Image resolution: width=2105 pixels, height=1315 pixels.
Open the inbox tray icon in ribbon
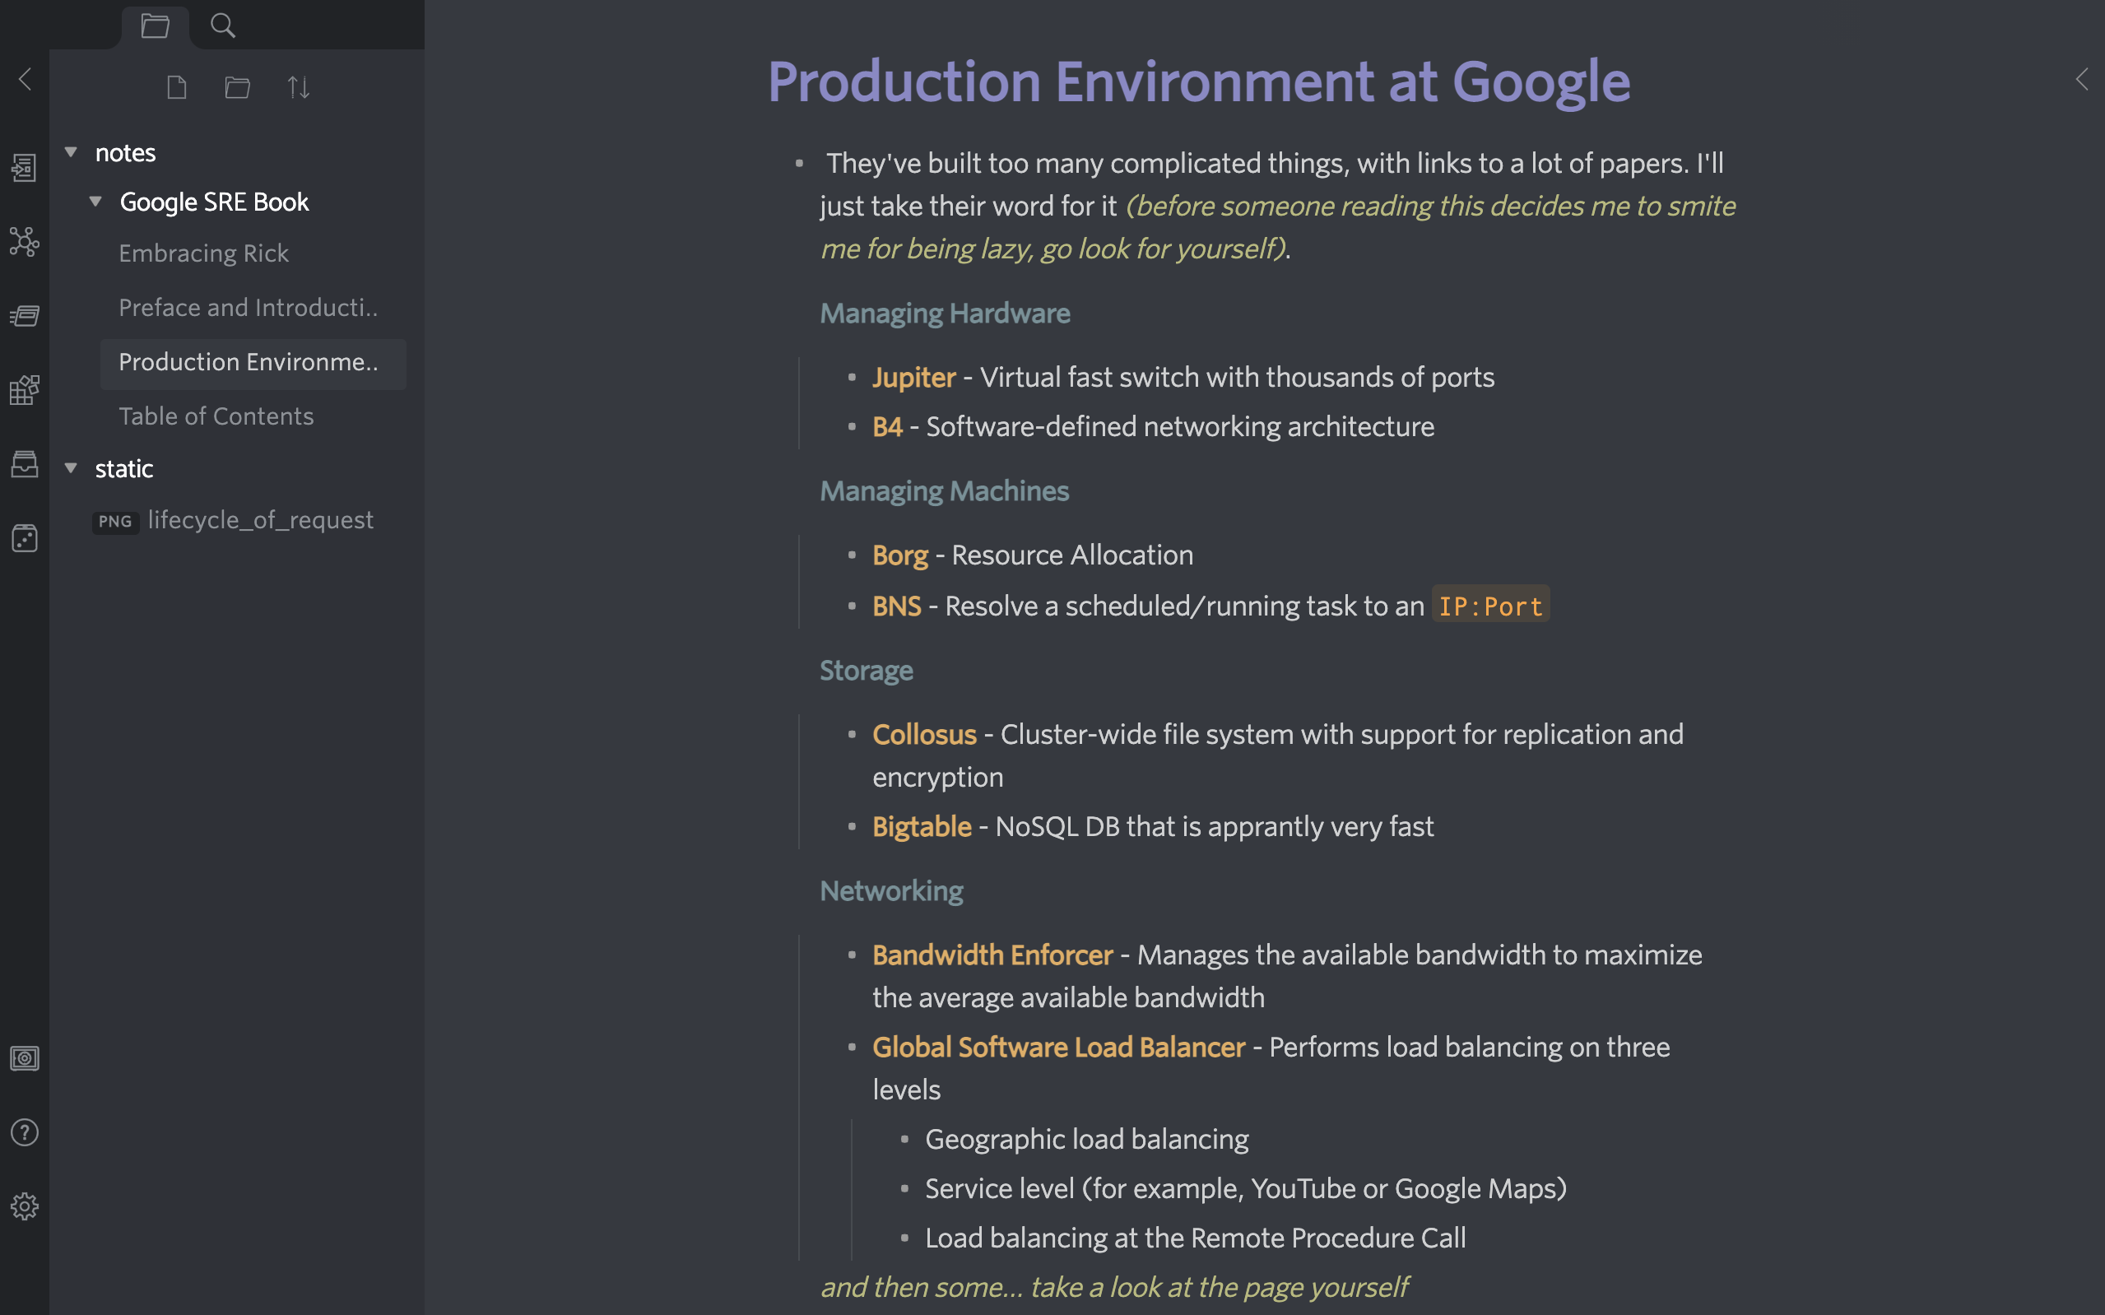(x=25, y=463)
